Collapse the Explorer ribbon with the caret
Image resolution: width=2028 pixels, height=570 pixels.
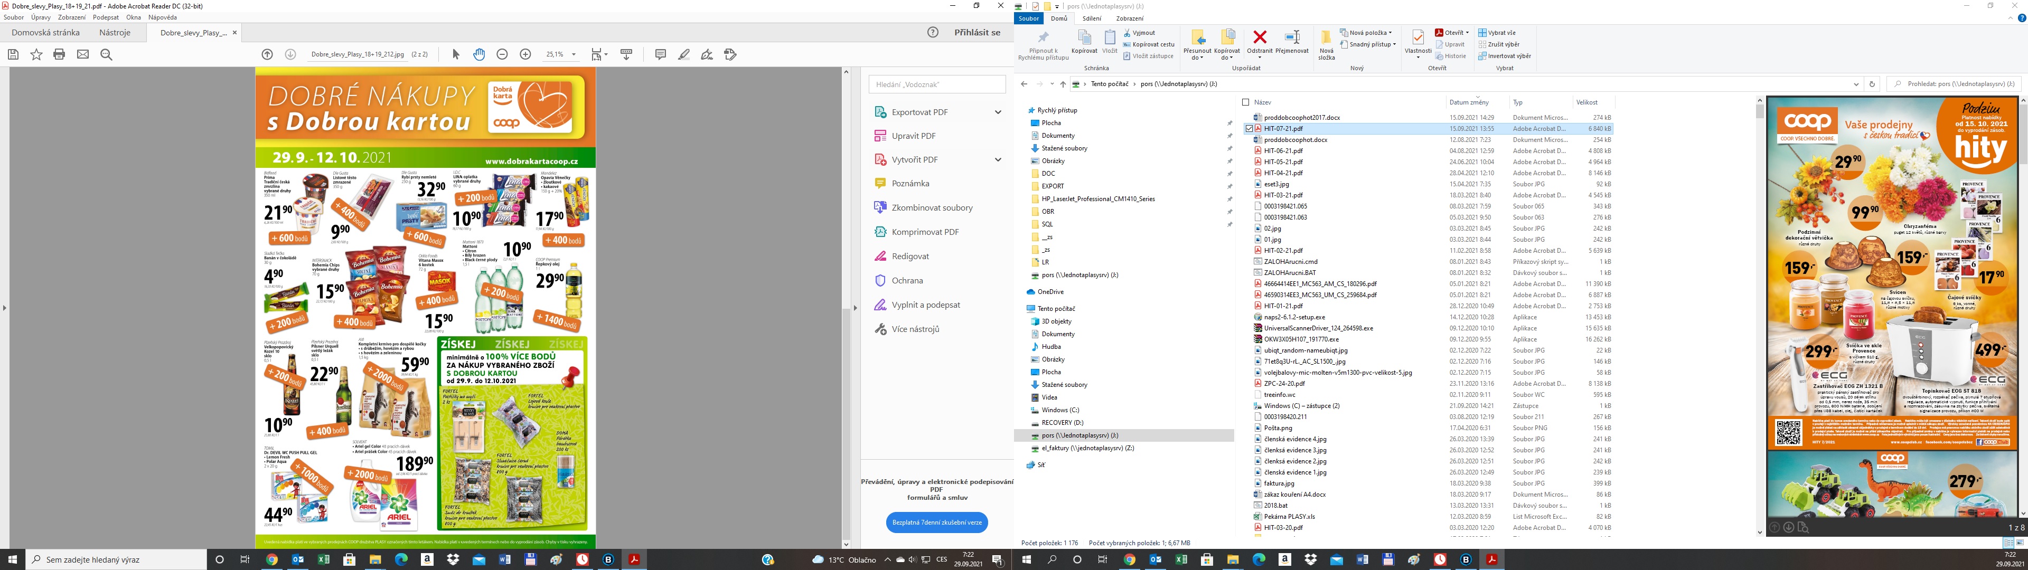(2010, 18)
